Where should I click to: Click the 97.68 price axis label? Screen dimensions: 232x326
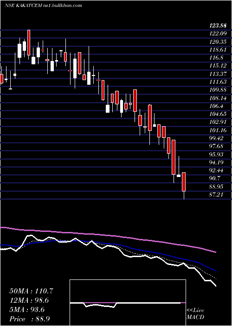coord(217,146)
